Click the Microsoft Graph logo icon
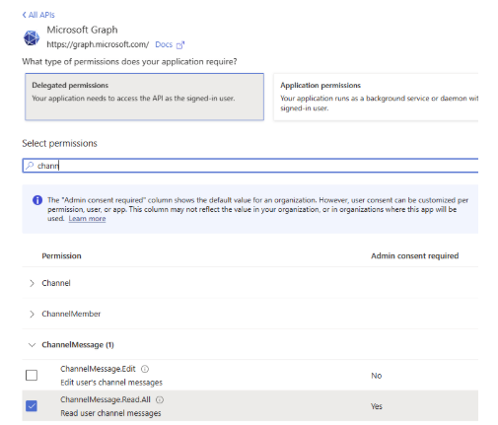Screen dimensions: 498x425 click(x=32, y=37)
